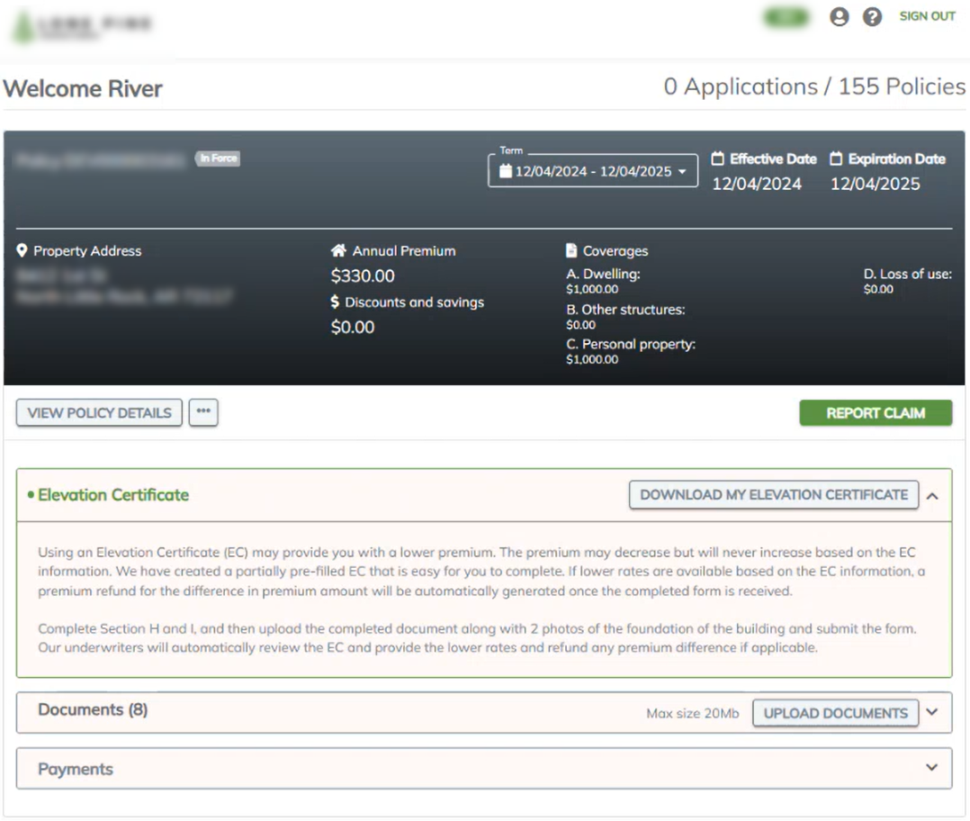The image size is (970, 821).
Task: Click the Property Address location pin icon
Action: tap(22, 251)
